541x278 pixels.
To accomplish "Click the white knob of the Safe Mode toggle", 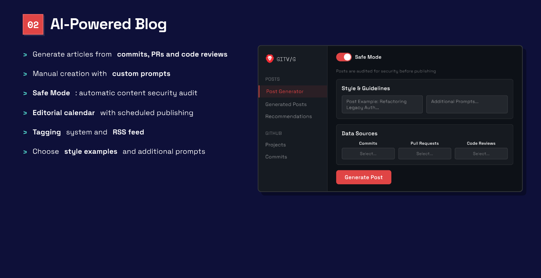I will pos(347,57).
